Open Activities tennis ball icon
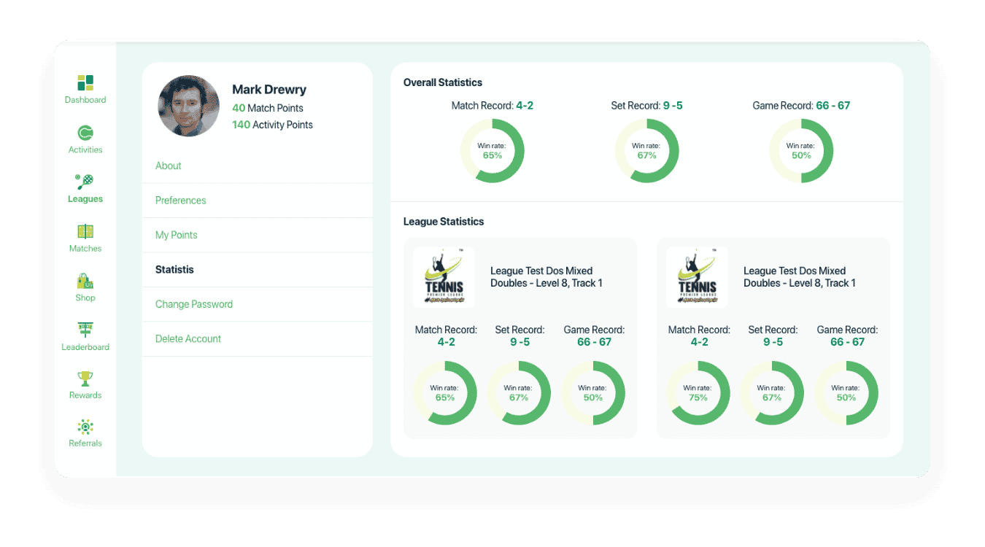The height and width of the screenshot is (547, 985). point(85,133)
